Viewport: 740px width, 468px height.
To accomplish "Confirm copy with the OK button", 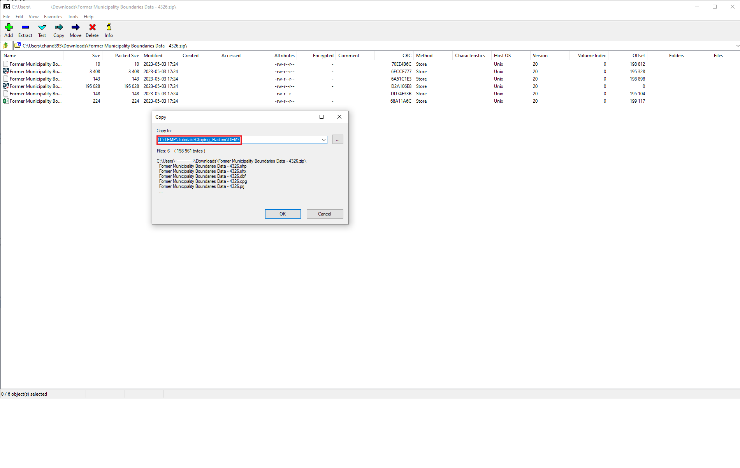I will 283,214.
